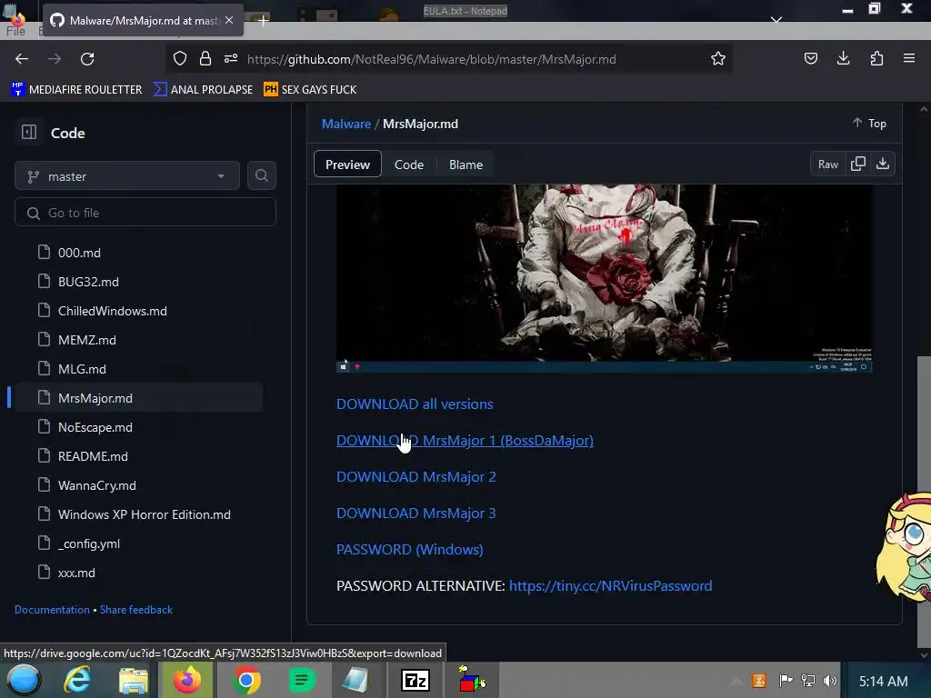Open the Action Center flag icon
Image resolution: width=931 pixels, height=698 pixels.
pyautogui.click(x=786, y=680)
